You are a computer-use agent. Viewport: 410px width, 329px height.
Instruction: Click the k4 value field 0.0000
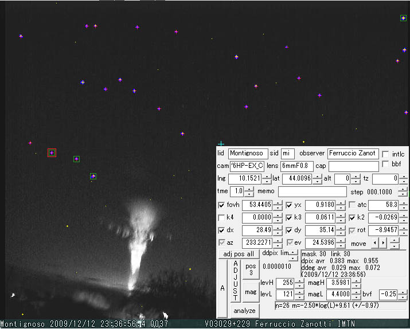coord(257,218)
